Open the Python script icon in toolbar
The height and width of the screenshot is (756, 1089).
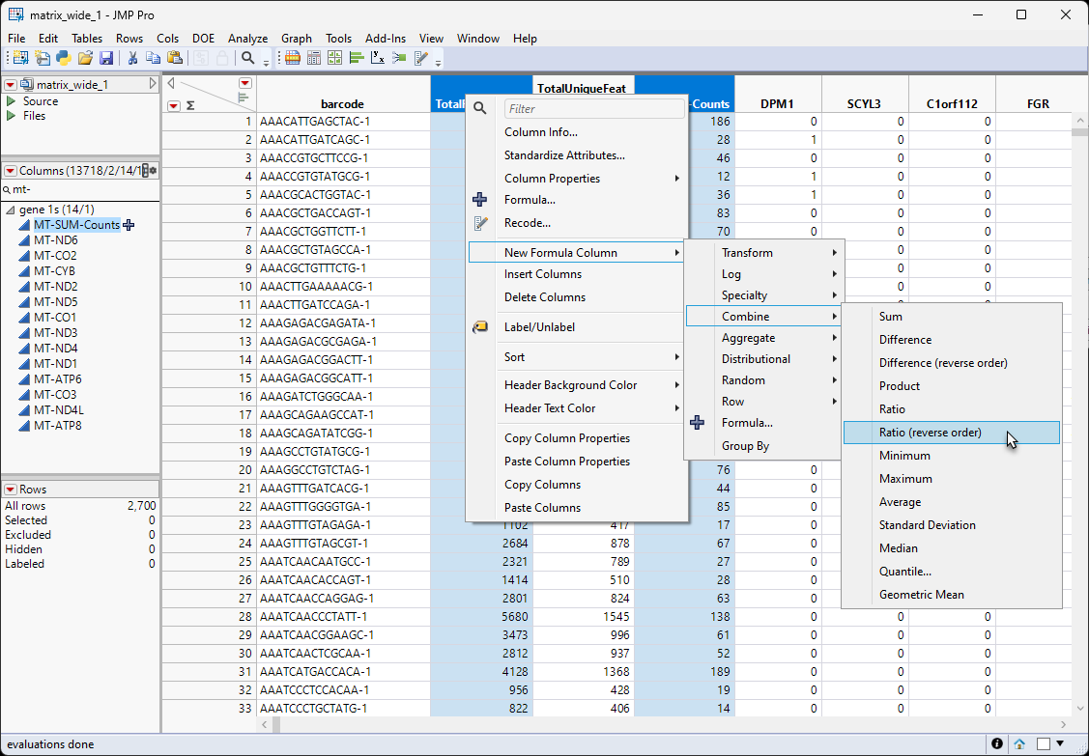[63, 59]
